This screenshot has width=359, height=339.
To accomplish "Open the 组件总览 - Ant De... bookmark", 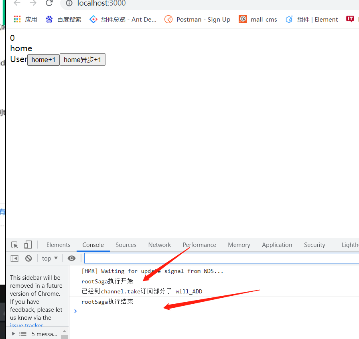I will (123, 20).
